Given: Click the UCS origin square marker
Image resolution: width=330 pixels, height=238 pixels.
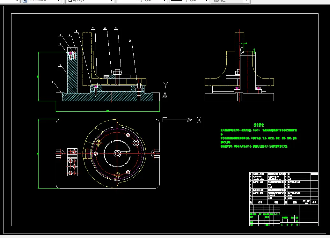Looking at the screenshot, I should pos(165,120).
